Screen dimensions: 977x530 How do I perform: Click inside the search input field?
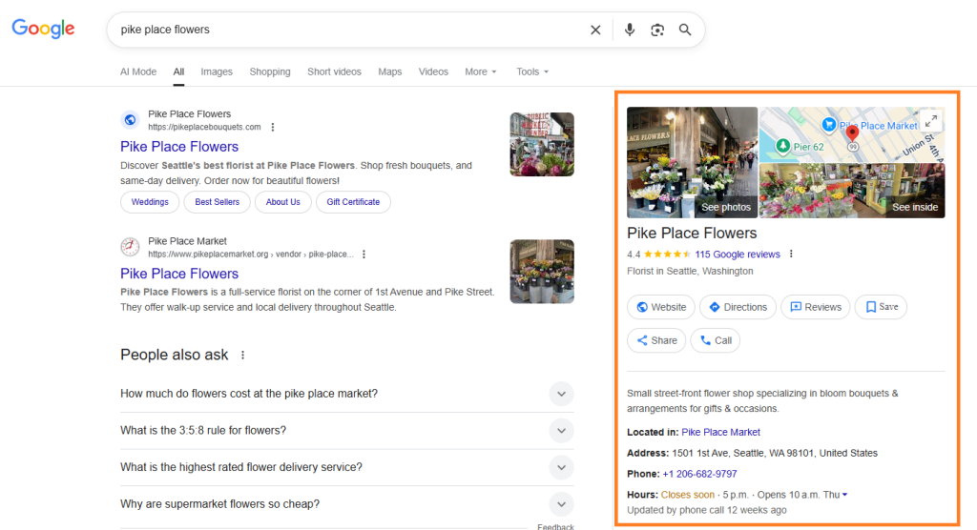(x=349, y=30)
